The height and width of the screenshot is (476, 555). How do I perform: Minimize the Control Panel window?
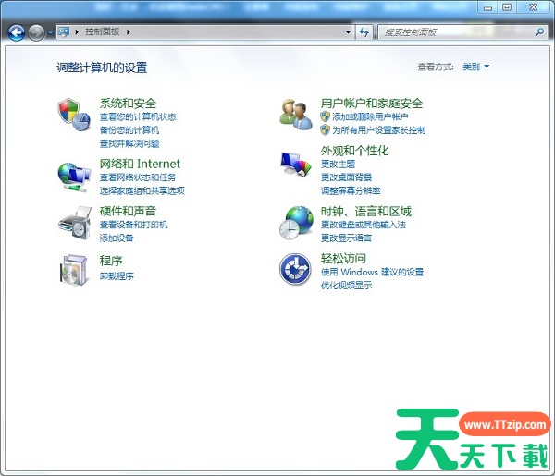click(x=487, y=7)
